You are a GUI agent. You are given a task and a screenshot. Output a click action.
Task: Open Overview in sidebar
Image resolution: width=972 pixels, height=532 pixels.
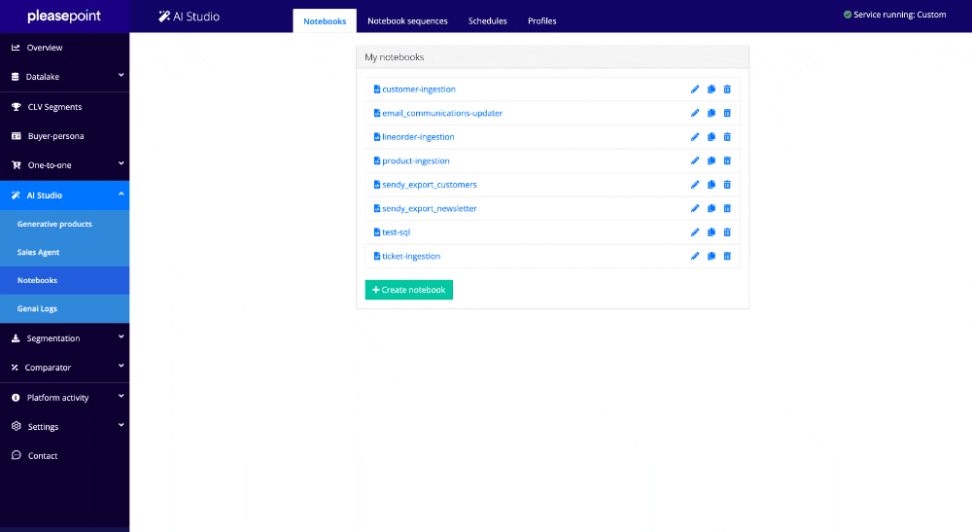click(x=64, y=48)
